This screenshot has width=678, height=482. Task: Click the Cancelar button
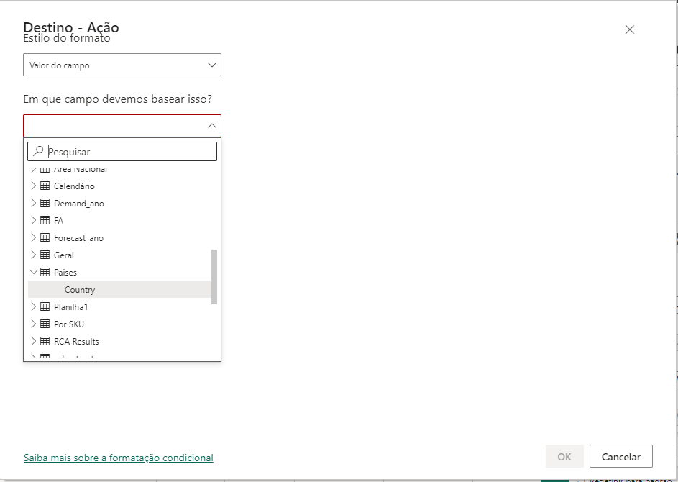click(621, 457)
